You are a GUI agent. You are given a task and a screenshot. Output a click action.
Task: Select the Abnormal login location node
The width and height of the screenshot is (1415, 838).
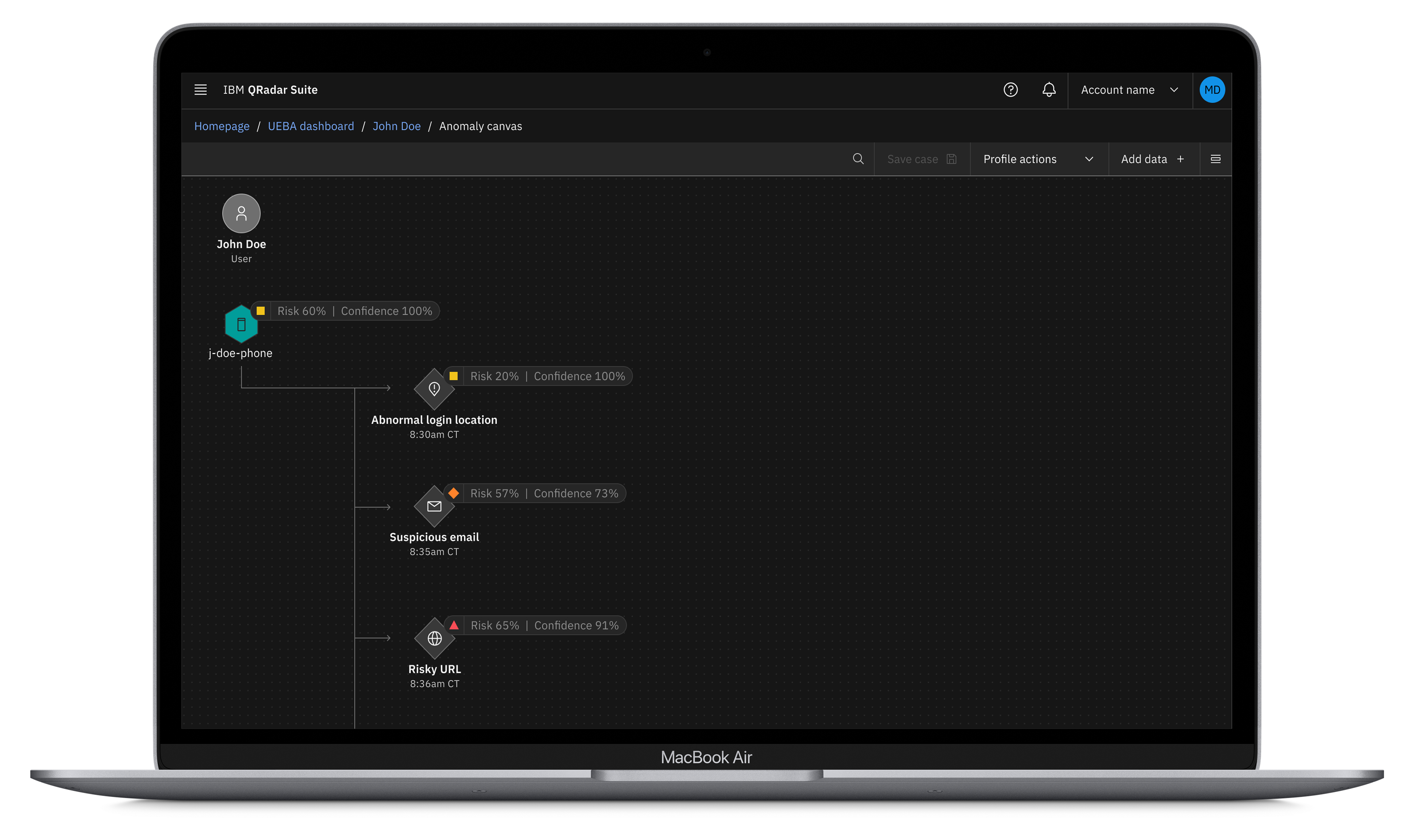[434, 389]
